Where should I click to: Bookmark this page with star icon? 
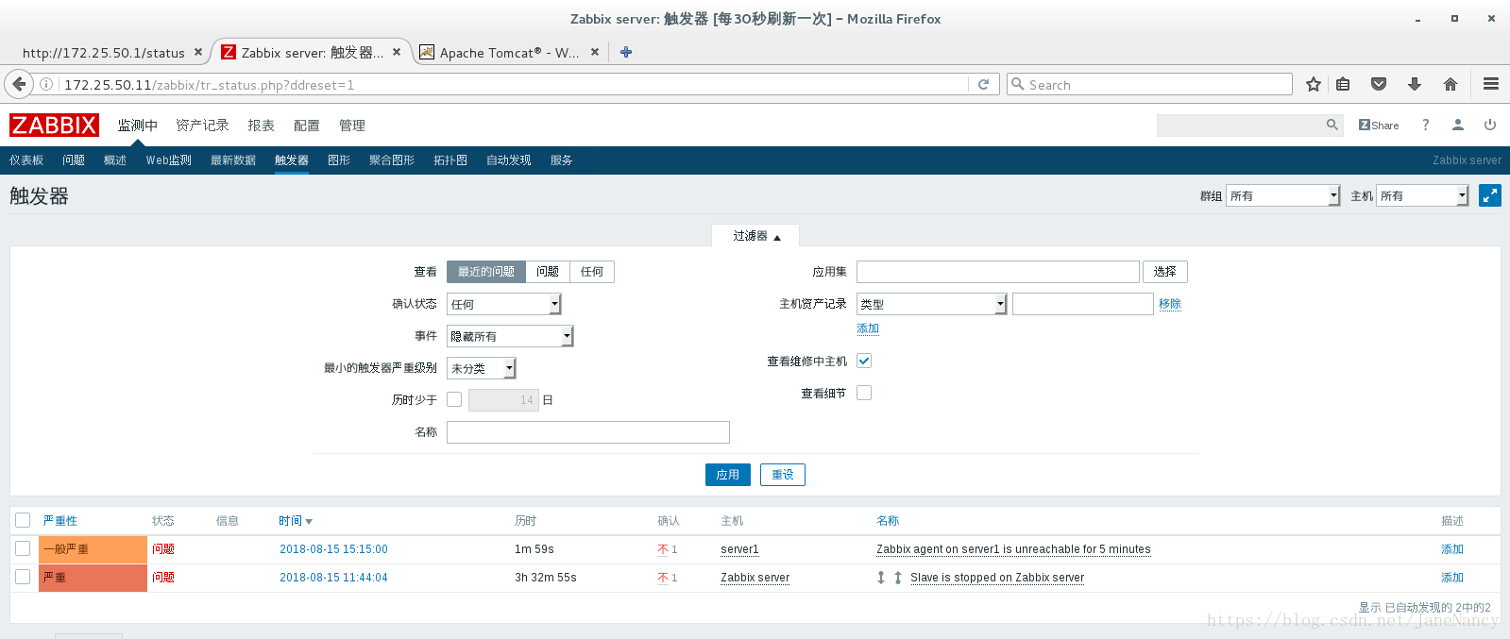(x=1313, y=84)
